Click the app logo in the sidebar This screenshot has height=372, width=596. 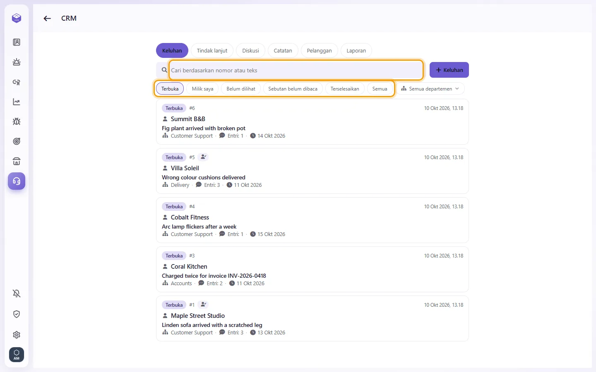17,18
